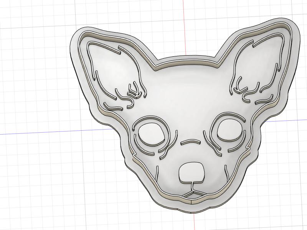Select the right eye raised oval face
This screenshot has height=230, width=307.
point(230,129)
